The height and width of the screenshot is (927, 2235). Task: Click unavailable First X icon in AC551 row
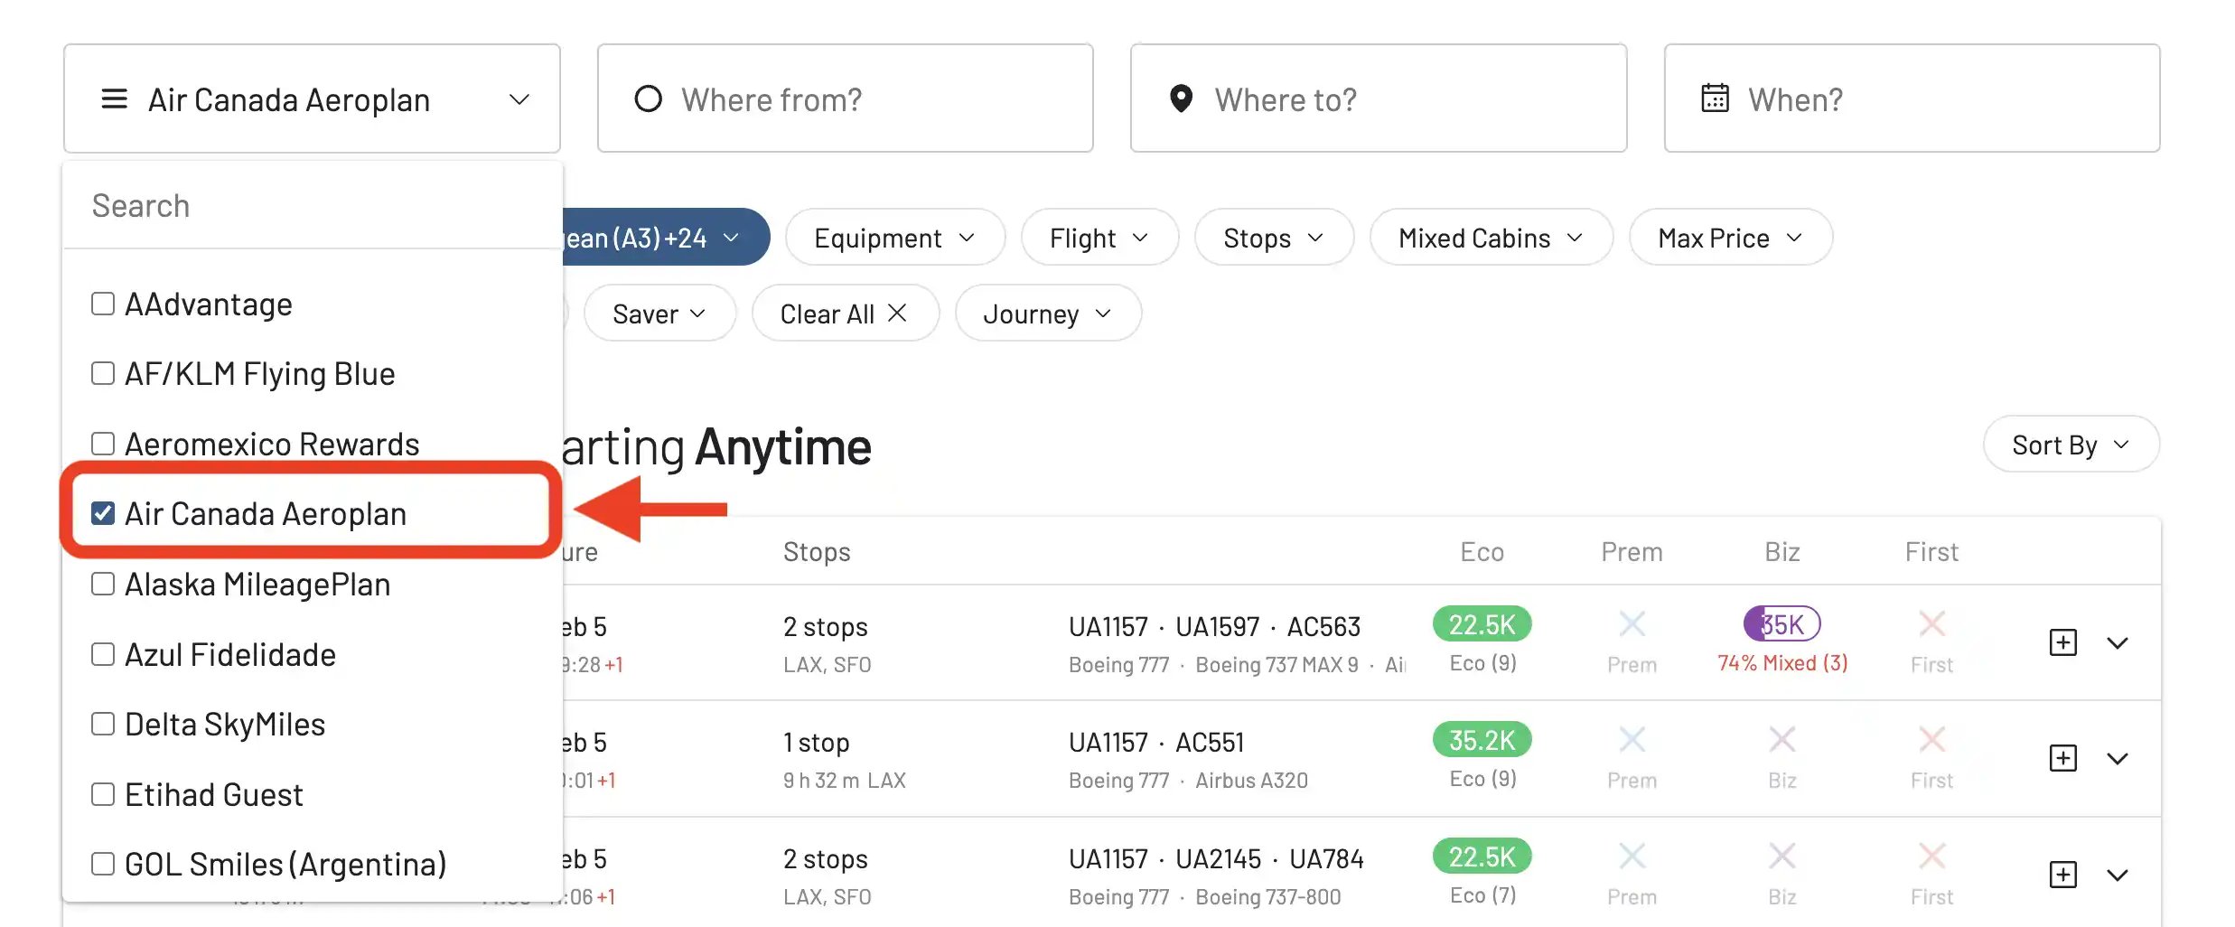tap(1931, 739)
